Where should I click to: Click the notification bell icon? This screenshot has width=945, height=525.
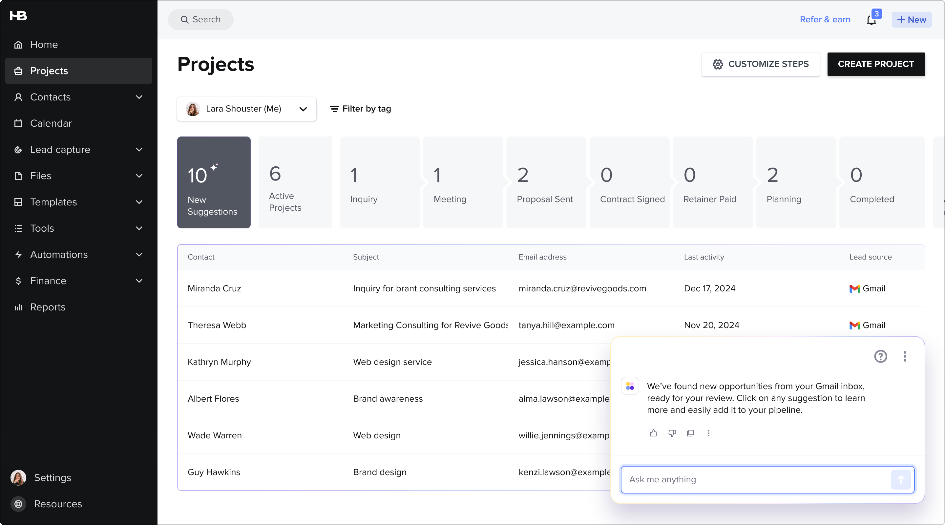click(x=871, y=20)
